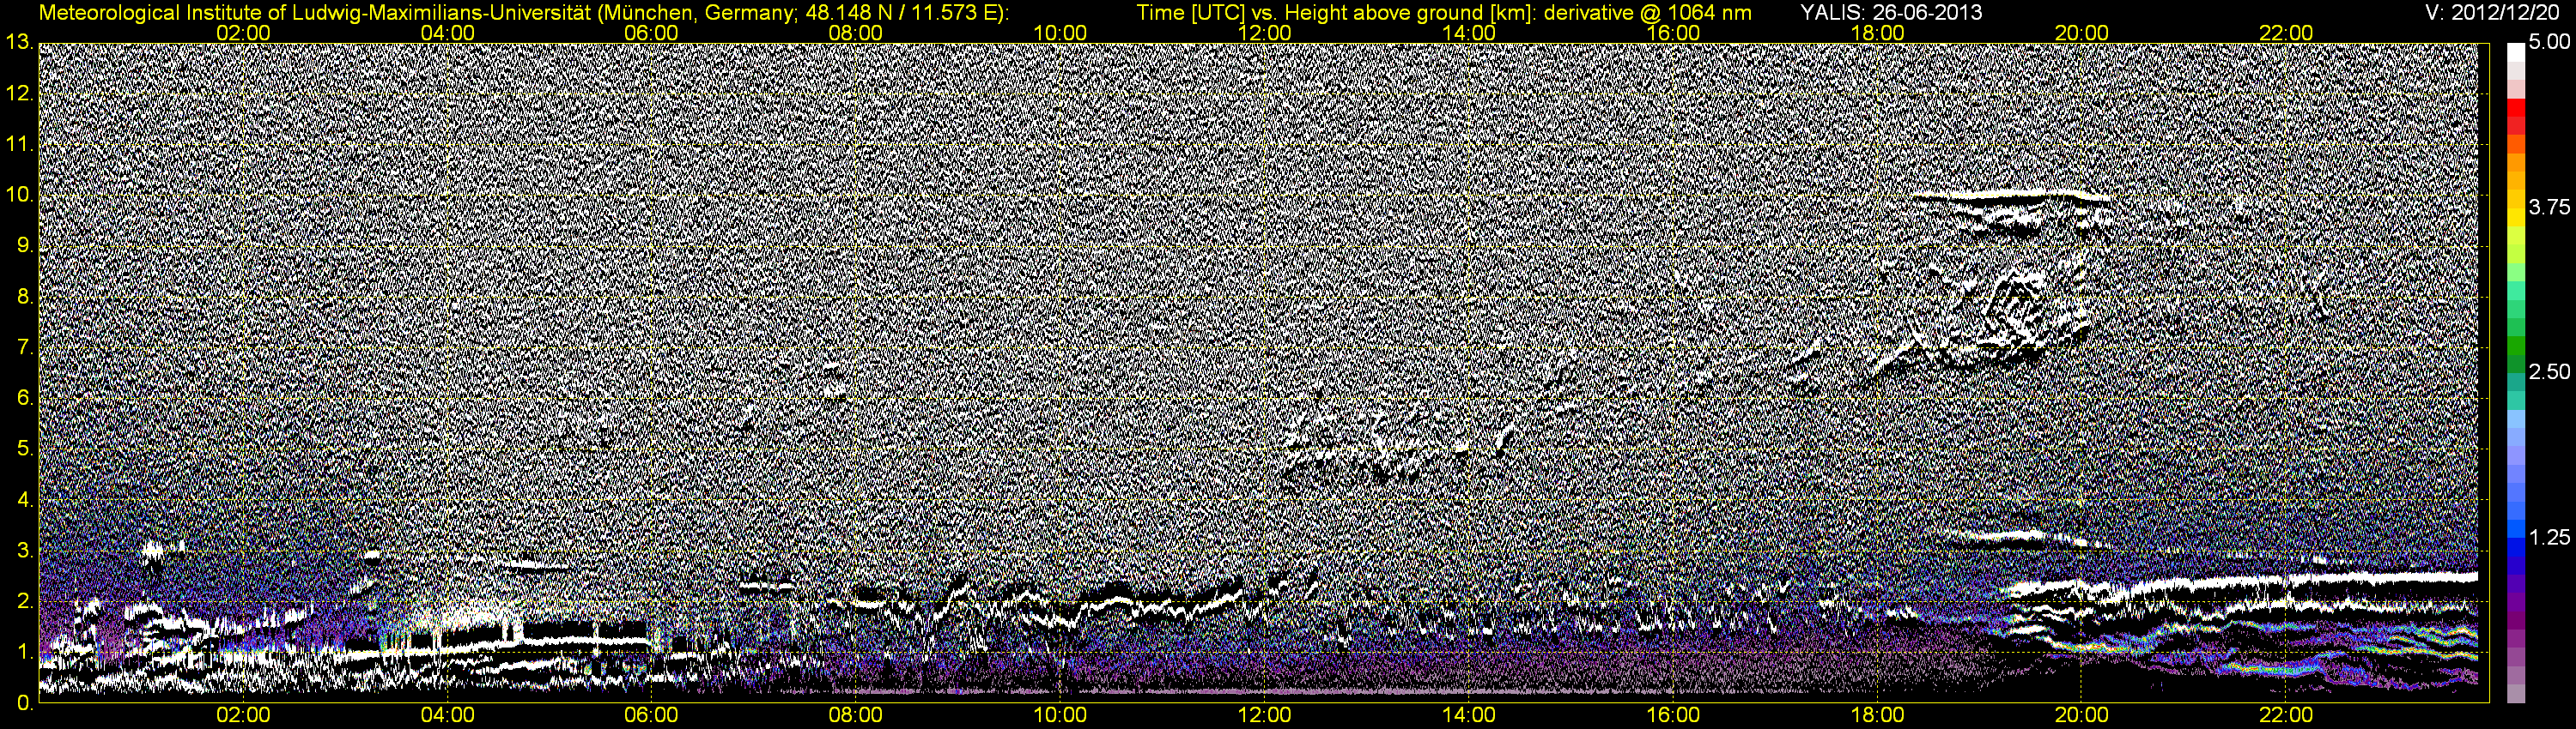Image resolution: width=2576 pixels, height=729 pixels.
Task: Select the "YALIS: 26-06-2013" date label
Action: [1891, 12]
